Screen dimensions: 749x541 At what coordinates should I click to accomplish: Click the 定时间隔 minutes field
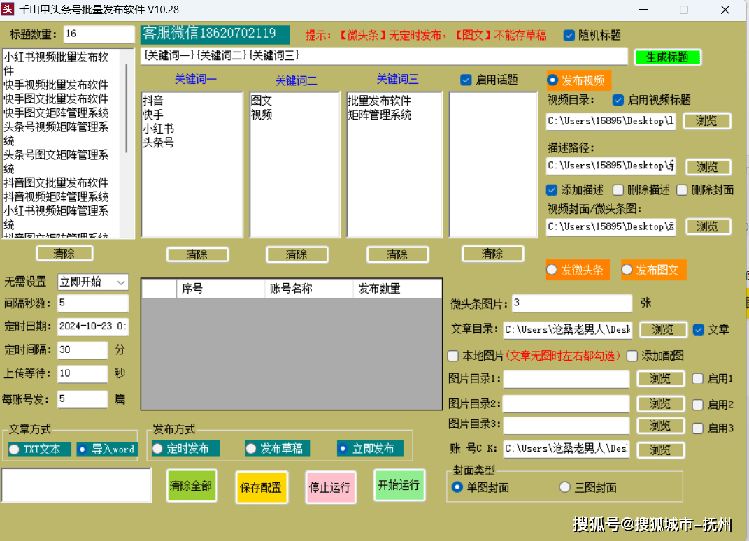click(x=82, y=350)
